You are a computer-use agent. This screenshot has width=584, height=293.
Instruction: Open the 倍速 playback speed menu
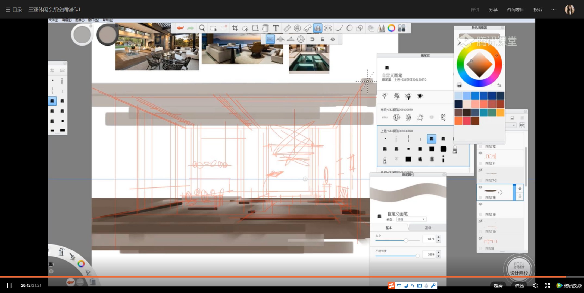click(519, 285)
